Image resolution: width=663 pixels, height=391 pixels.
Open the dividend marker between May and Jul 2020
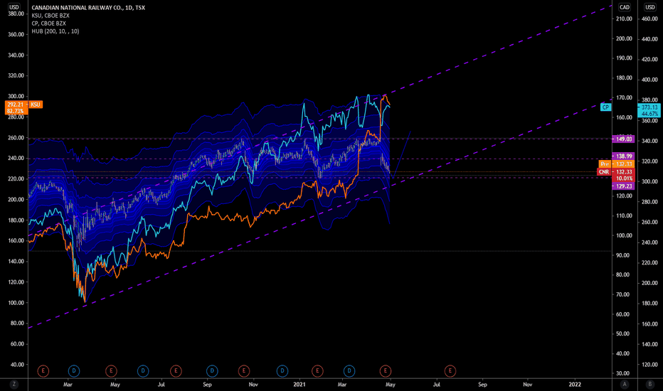point(143,371)
